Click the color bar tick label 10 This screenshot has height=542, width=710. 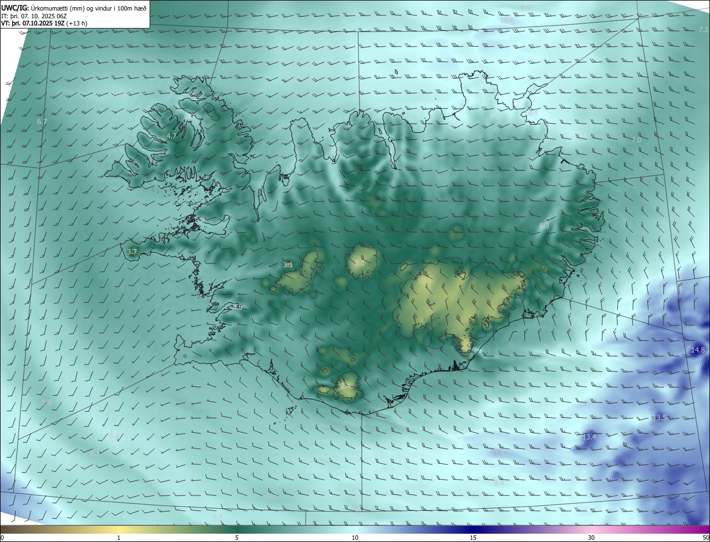click(x=355, y=538)
